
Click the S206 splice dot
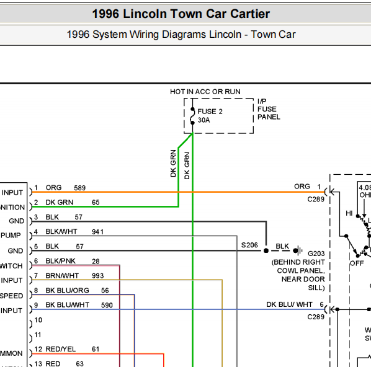tap(266, 250)
